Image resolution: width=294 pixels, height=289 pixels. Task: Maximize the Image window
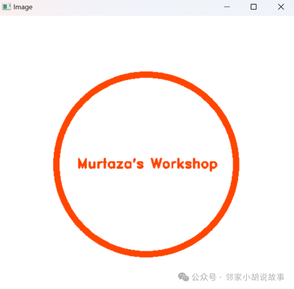point(253,7)
